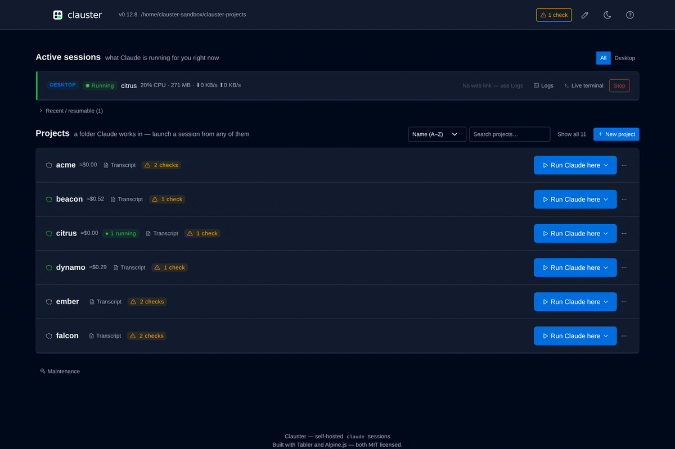
Task: Open the Maintenance link
Action: click(60, 371)
